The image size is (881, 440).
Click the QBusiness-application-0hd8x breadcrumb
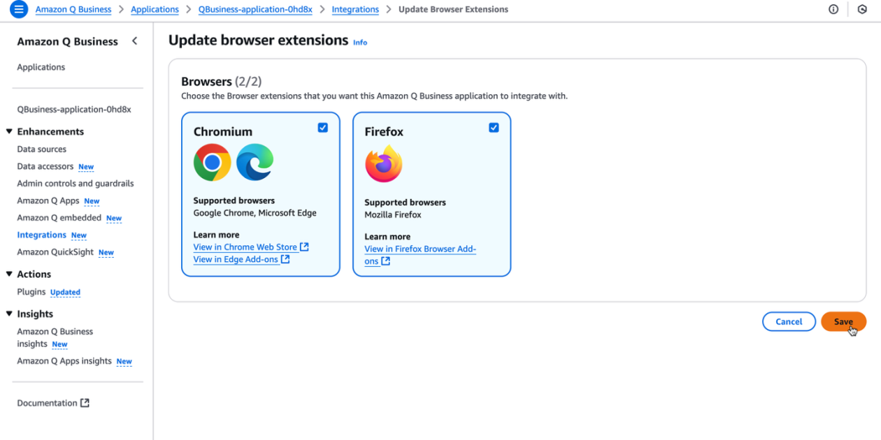(255, 9)
